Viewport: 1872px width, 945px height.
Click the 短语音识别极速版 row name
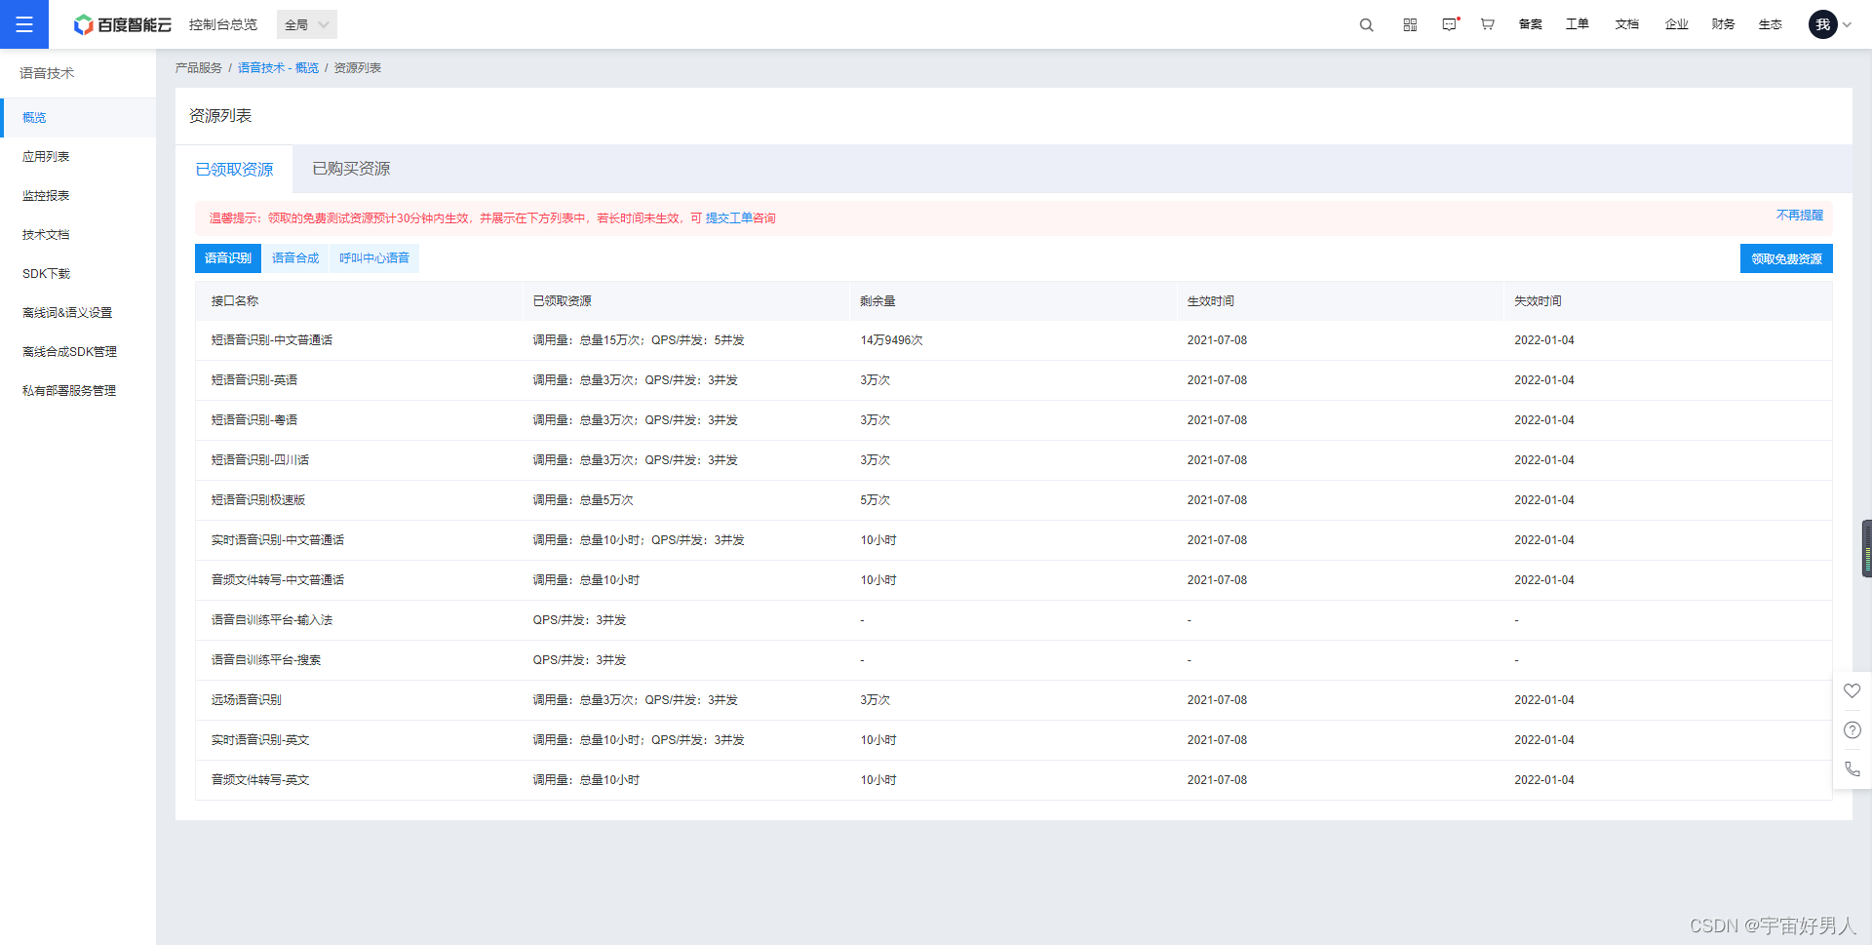coord(258,500)
